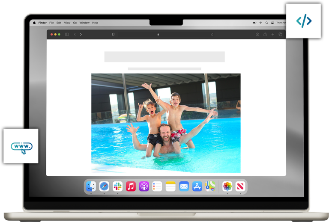Open Control Center in menu bar

272,23
